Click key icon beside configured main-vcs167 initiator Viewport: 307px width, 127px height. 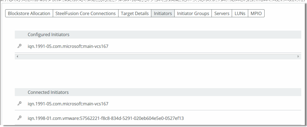click(19, 46)
